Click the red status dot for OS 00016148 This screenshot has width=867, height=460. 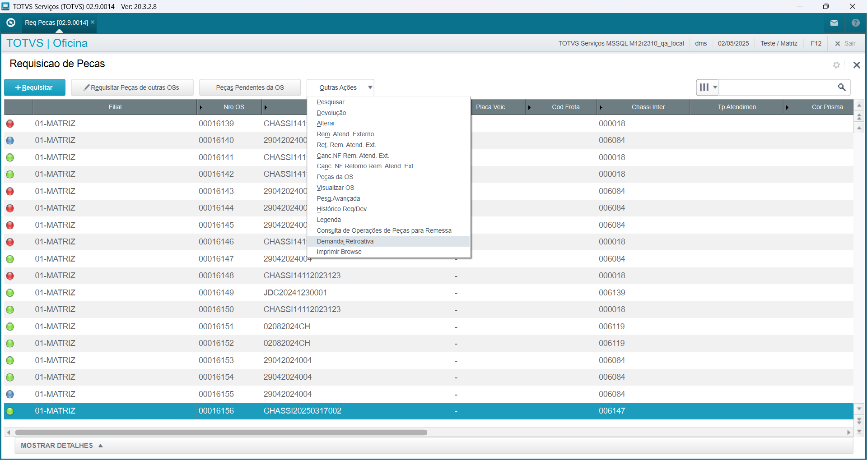click(x=10, y=276)
